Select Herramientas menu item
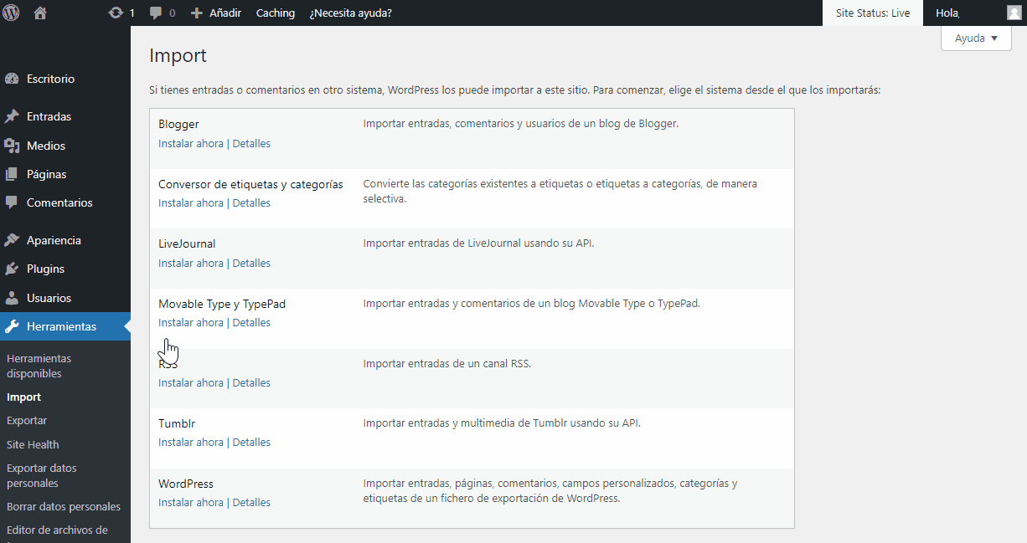 point(65,326)
